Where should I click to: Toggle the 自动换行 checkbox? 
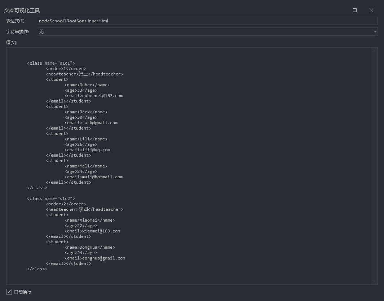click(x=9, y=292)
